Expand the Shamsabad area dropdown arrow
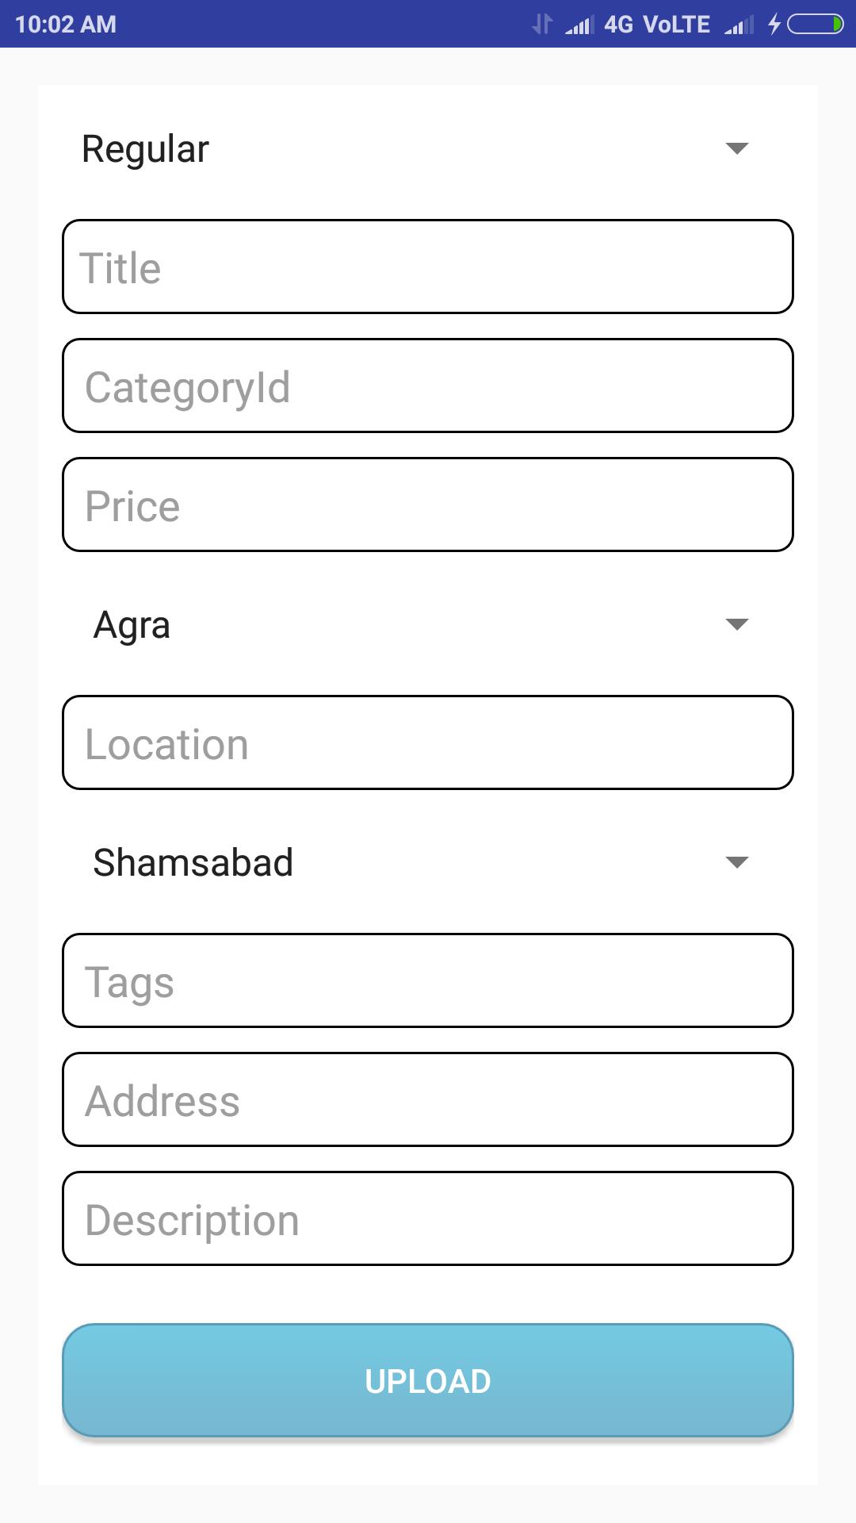The width and height of the screenshot is (856, 1523). 737,862
